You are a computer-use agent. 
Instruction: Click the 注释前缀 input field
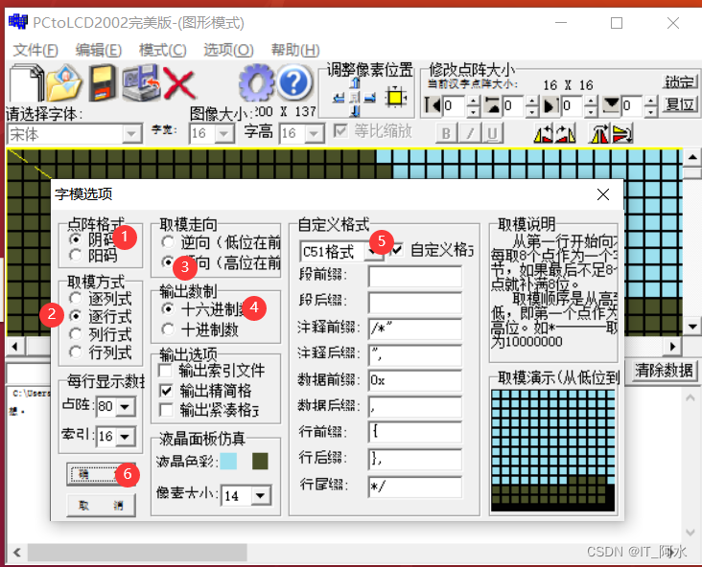(415, 329)
